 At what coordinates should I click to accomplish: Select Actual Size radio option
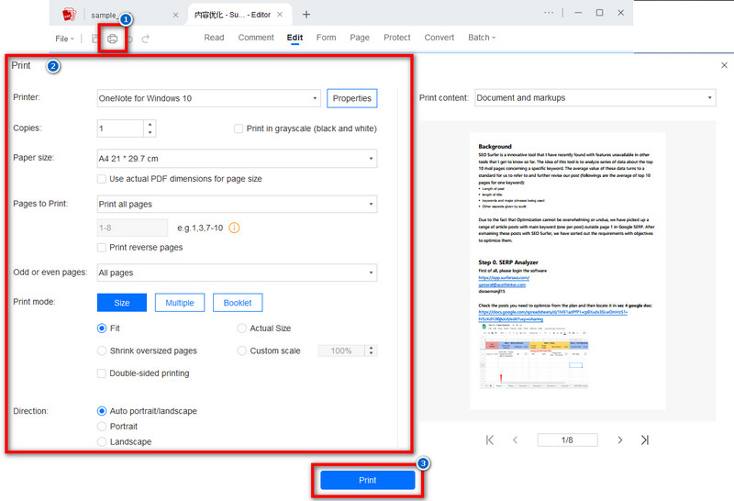[x=241, y=328]
